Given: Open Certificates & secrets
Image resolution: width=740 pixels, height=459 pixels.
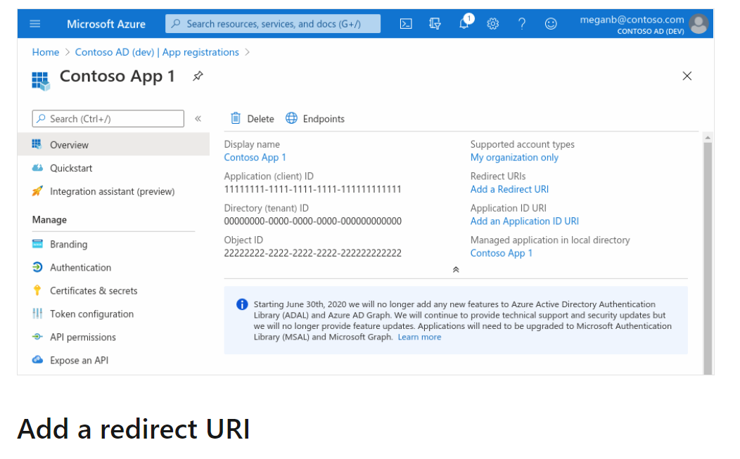Looking at the screenshot, I should click(x=94, y=290).
